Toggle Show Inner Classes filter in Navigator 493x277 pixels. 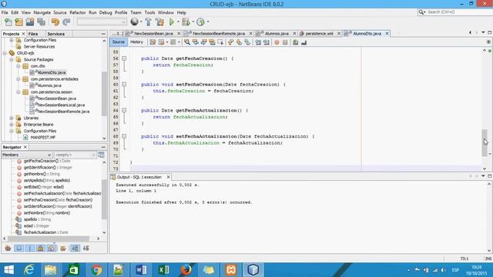point(52,249)
